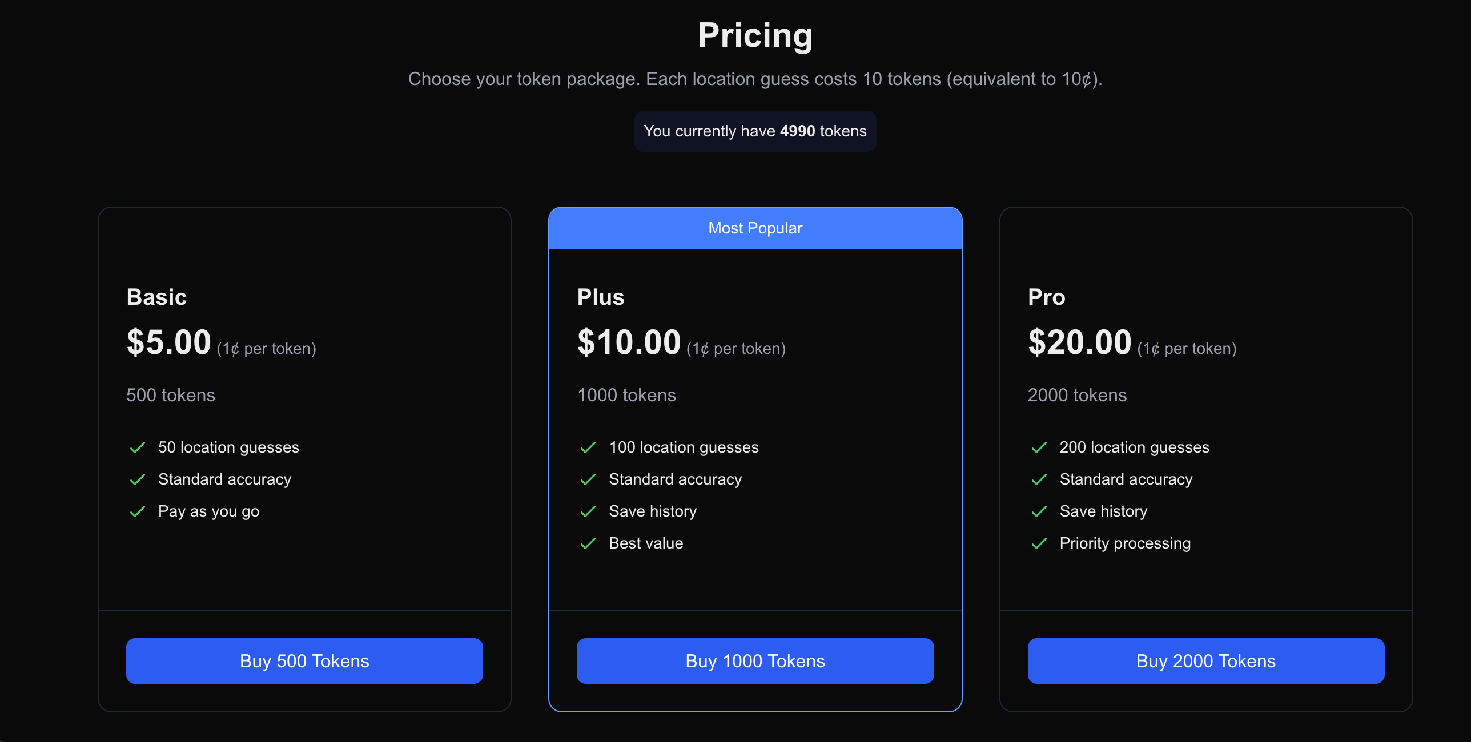The height and width of the screenshot is (742, 1471).
Task: Click the Buy 500 Tokens button
Action: pyautogui.click(x=304, y=661)
